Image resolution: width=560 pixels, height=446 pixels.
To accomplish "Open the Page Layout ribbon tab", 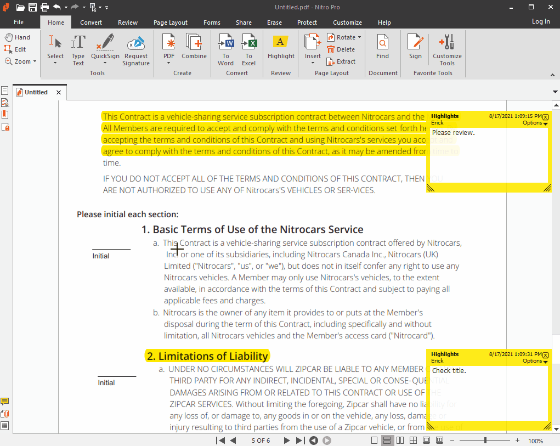I will [171, 22].
